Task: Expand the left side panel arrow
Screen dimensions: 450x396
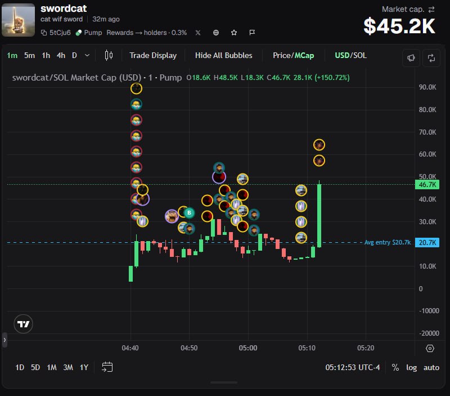Action: point(4,340)
